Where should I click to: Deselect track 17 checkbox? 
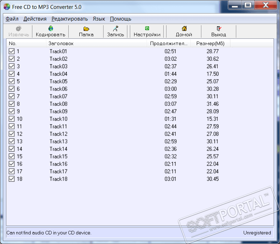click(x=12, y=171)
